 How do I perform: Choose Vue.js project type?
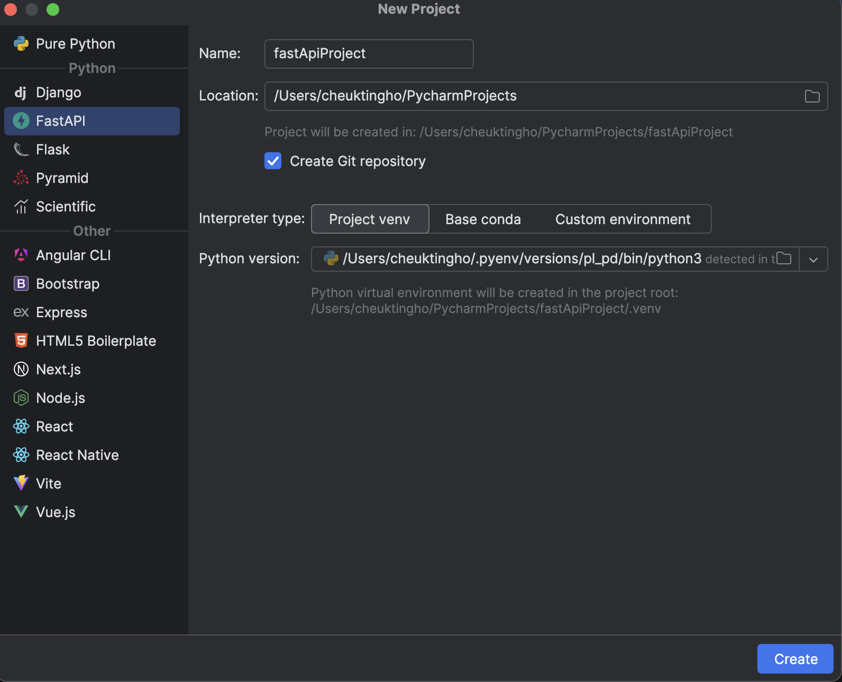(x=92, y=512)
